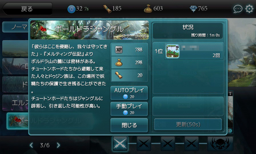Go to next page with right arrow
The width and height of the screenshot is (256, 154).
point(58,145)
